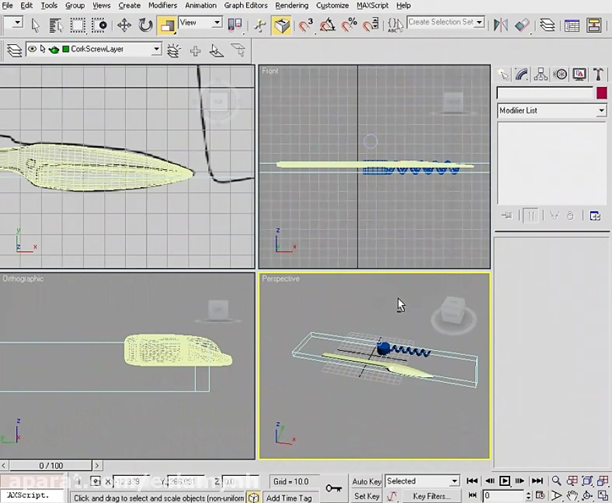Image resolution: width=612 pixels, height=503 pixels.
Task: Open the Time Configuration icon
Action: coord(540,496)
